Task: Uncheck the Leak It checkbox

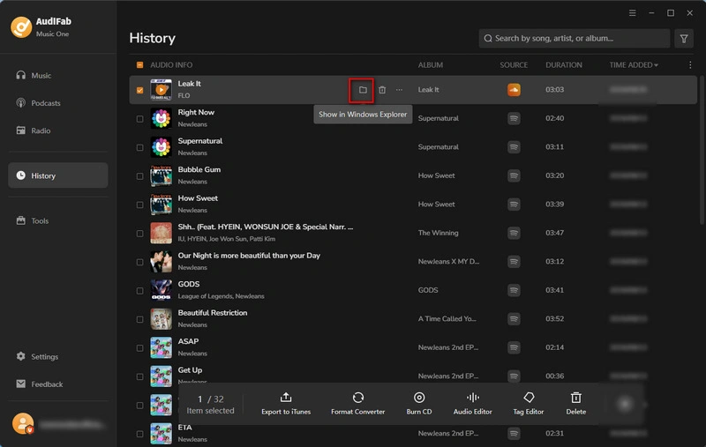Action: click(x=139, y=90)
